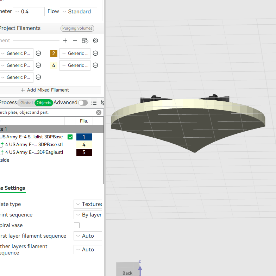Click Add Mixed Filament button
The width and height of the screenshot is (276, 276).
point(45,90)
